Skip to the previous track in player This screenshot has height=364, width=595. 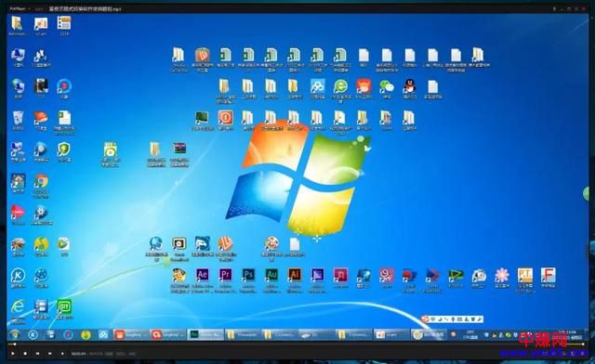pos(37,354)
